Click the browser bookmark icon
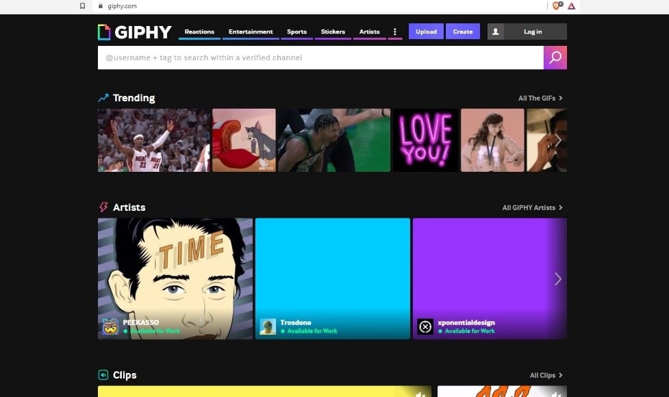The width and height of the screenshot is (669, 397). point(82,6)
